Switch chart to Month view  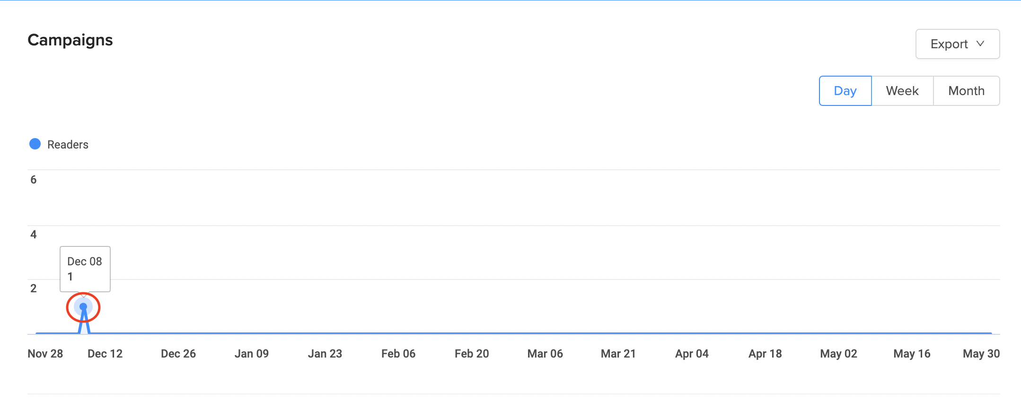(966, 91)
